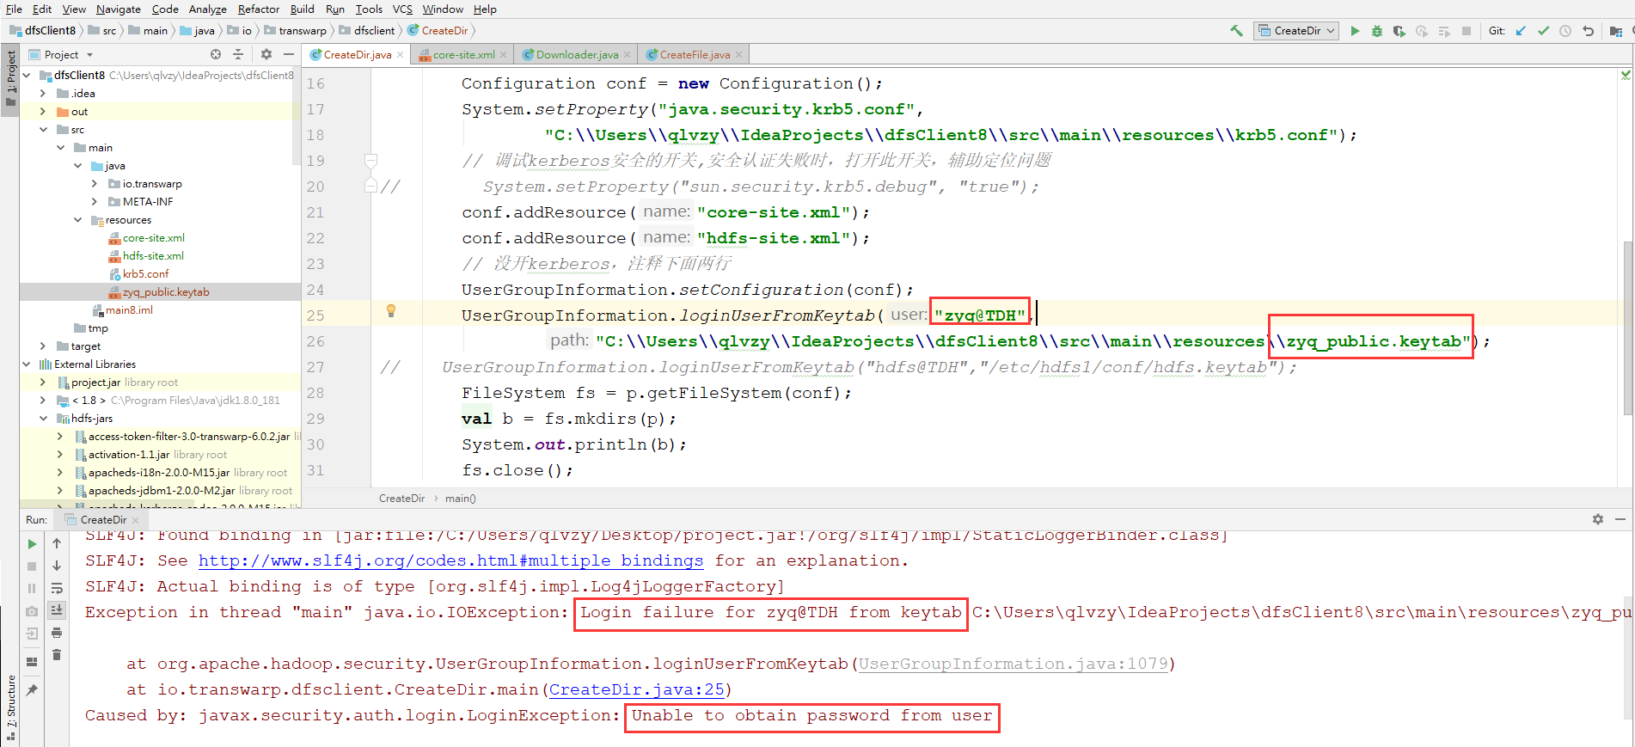Toggle soft-wrap in Run console
This screenshot has width=1635, height=747.
click(57, 588)
